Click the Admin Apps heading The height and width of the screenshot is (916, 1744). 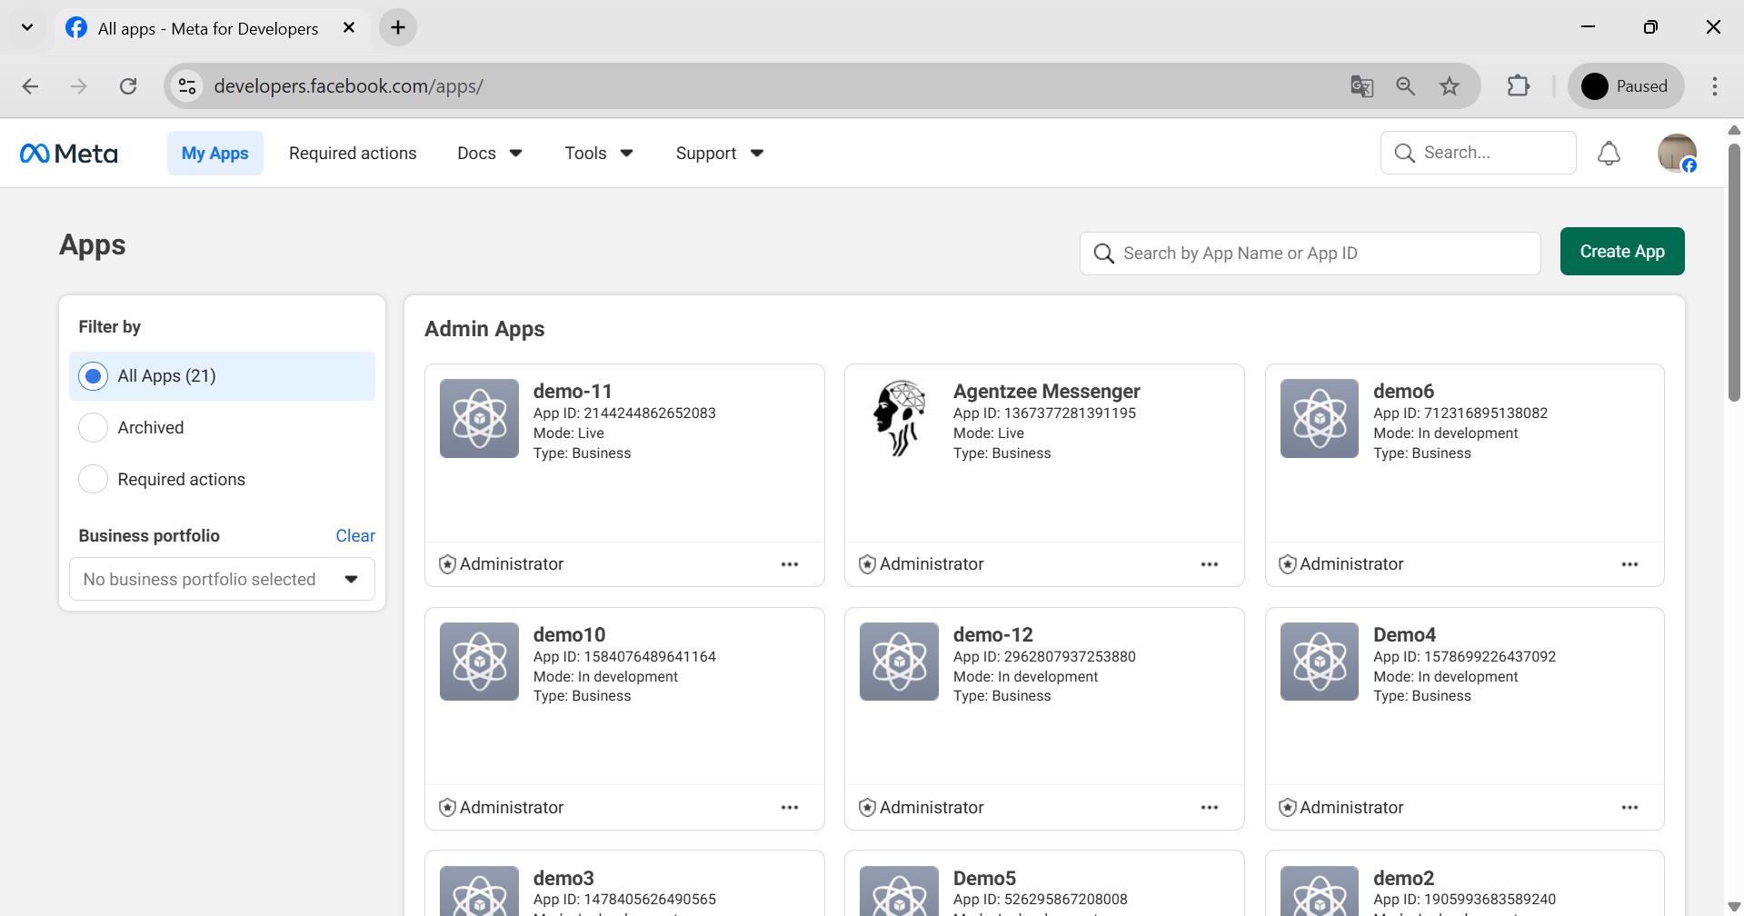click(484, 329)
